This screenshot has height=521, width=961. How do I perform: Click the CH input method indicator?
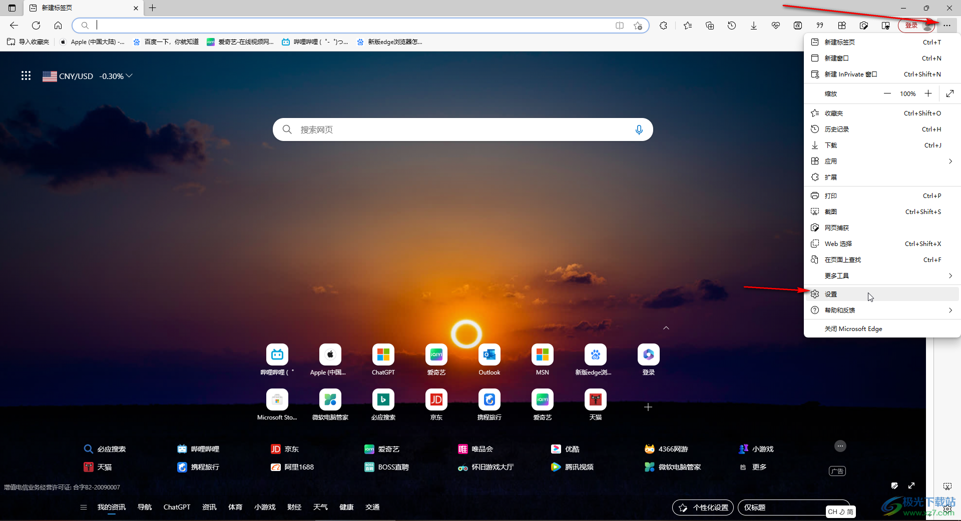pos(840,511)
